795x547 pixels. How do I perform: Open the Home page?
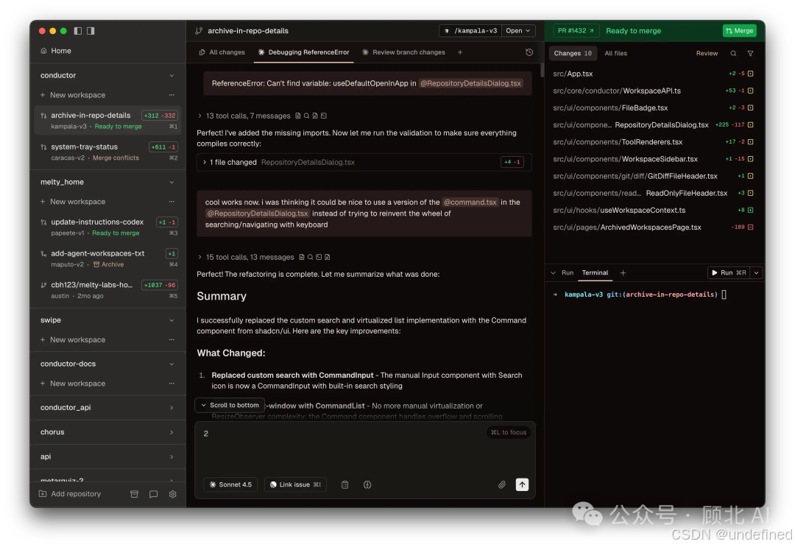56,51
